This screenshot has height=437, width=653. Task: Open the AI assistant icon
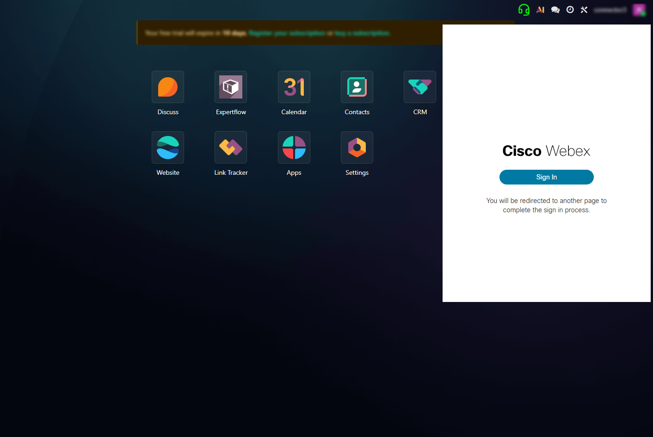tap(540, 10)
